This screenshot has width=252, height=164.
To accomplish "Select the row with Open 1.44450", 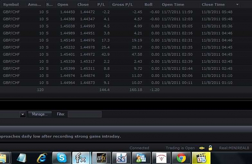I will click(126, 12).
